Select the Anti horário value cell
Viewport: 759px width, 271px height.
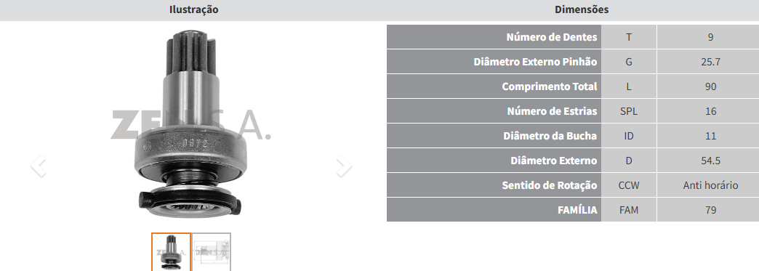(710, 185)
